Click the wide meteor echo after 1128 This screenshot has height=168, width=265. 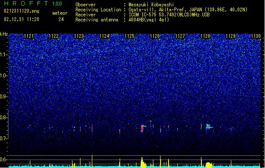point(209,126)
